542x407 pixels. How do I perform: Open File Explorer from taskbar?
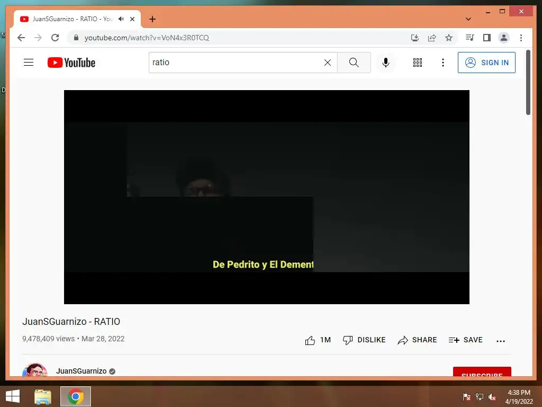[43, 396]
